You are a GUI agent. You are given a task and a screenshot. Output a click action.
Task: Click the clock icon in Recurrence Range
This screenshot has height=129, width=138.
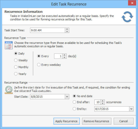[9, 90]
